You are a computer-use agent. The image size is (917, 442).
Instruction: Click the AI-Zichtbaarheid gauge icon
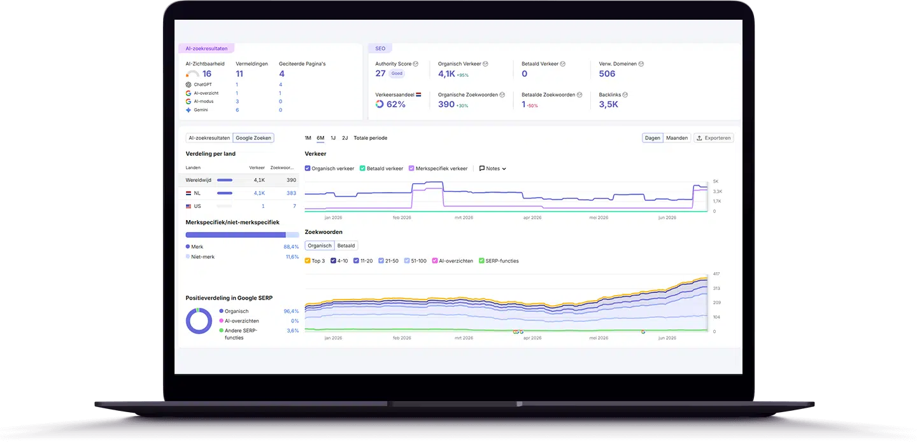tap(192, 74)
